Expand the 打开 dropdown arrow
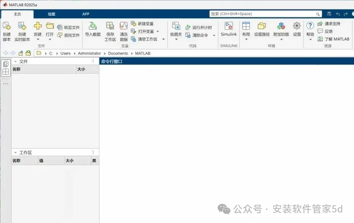The height and width of the screenshot is (223, 354). (50, 40)
